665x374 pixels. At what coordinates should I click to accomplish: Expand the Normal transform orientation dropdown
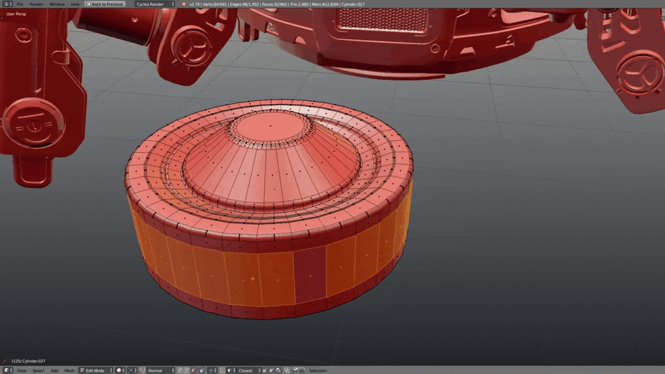pos(159,370)
